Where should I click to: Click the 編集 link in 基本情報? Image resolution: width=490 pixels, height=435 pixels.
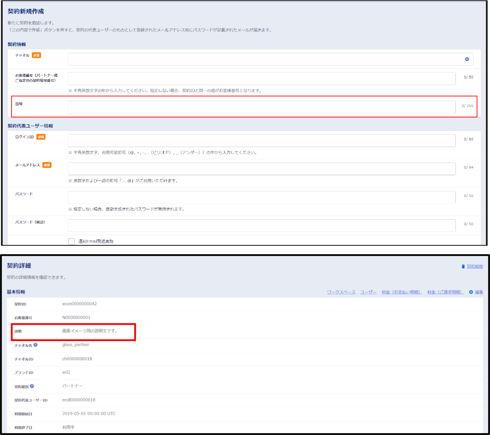click(x=479, y=292)
